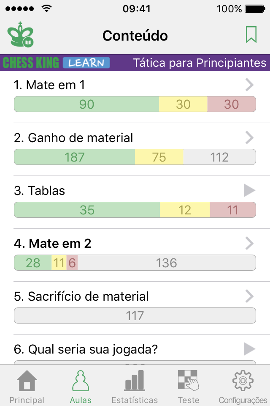Tap the 117 progress bar of Sacrifício

[135, 315]
